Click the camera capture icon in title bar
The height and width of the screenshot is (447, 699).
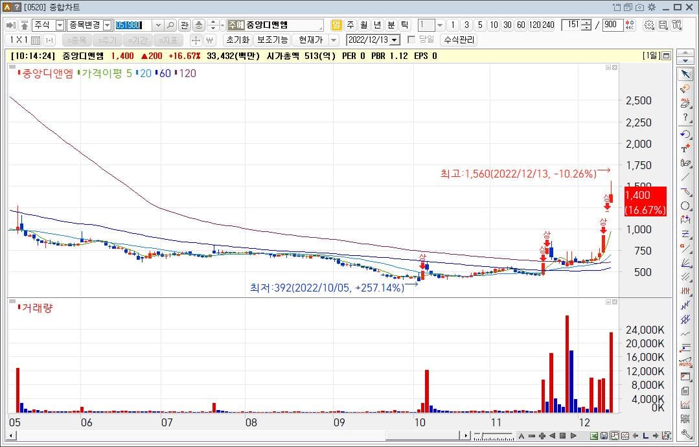coord(639,7)
